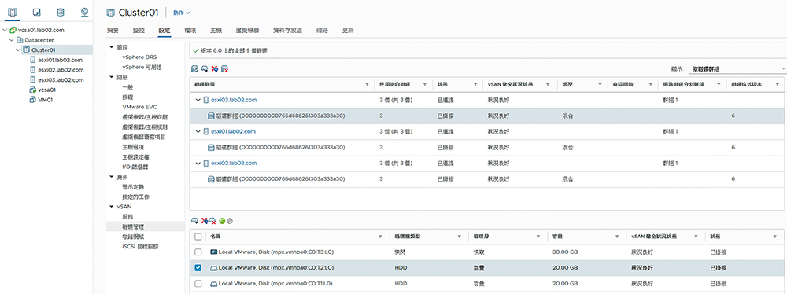Collapse esxi03.lab02.com row in disk groups table

(x=198, y=101)
